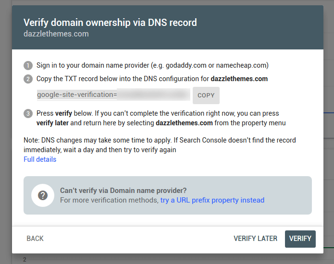Click the DNS changes note paragraph
Screen dimensions: 334x264
(x=160, y=145)
